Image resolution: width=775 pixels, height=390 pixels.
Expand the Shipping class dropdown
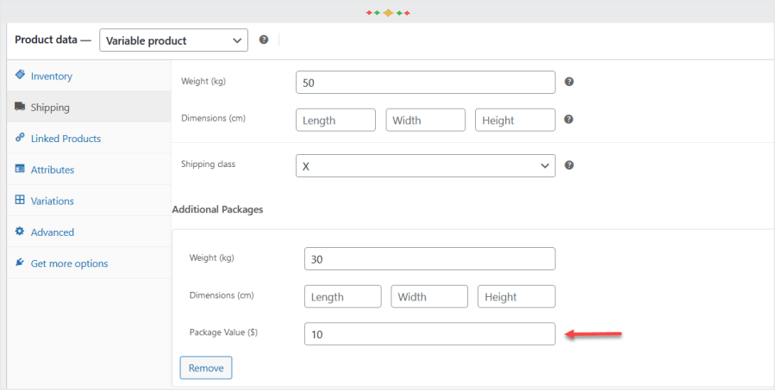tap(425, 166)
